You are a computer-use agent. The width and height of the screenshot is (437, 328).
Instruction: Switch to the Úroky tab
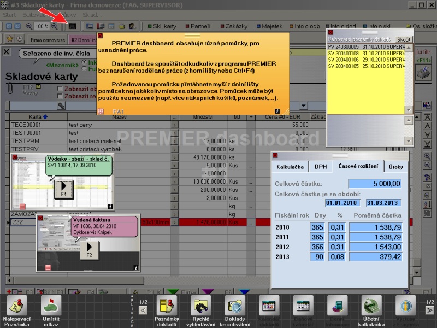click(x=395, y=167)
